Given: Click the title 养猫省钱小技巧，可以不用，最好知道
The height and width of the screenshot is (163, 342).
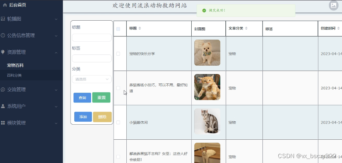Looking at the screenshot, I should tap(158, 88).
